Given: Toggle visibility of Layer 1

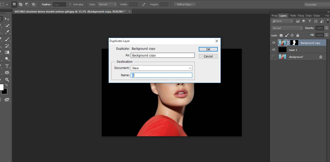Looking at the screenshot, I should click(273, 49).
